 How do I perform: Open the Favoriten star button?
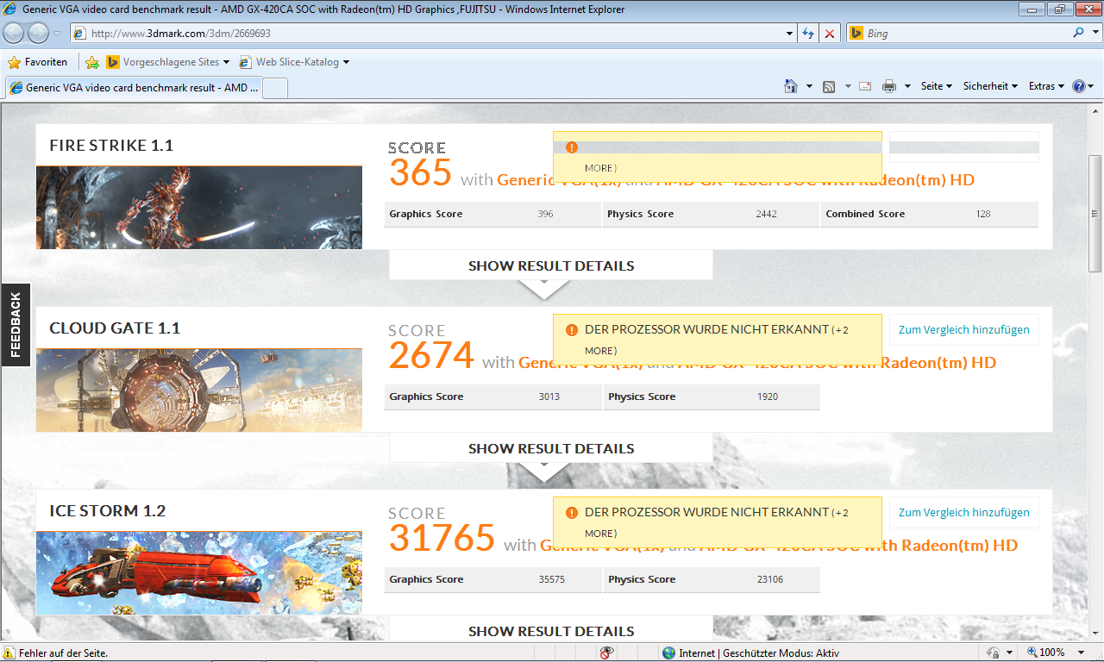[x=37, y=62]
